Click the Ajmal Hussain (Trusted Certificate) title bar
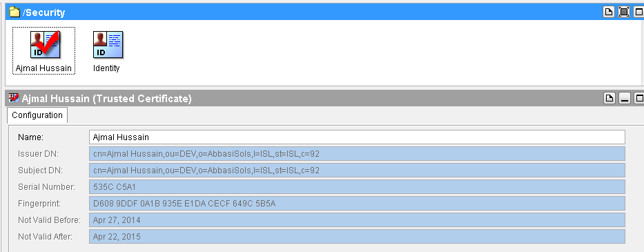 pos(304,98)
